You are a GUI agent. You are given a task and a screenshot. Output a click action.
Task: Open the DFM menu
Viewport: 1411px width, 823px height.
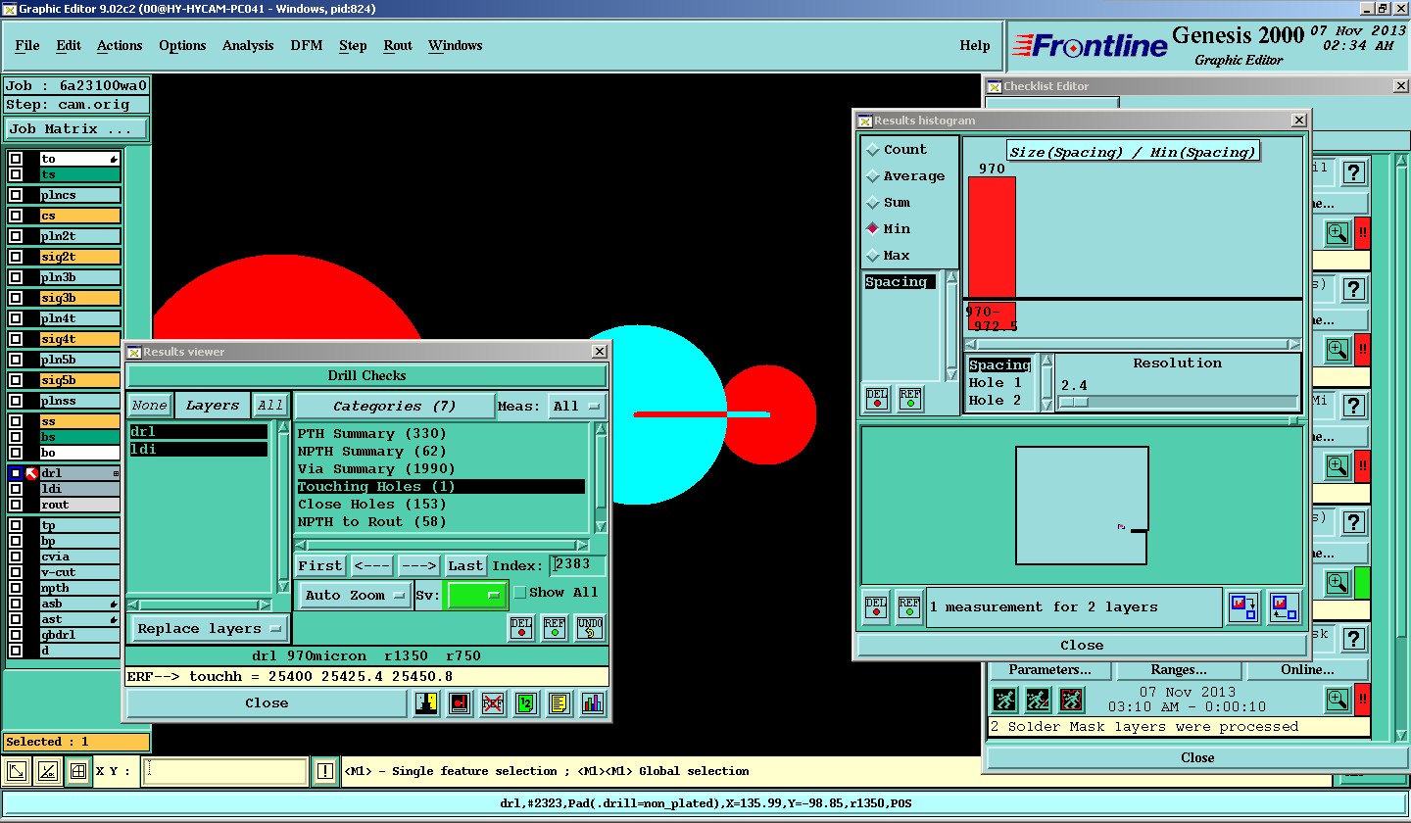pos(307,46)
